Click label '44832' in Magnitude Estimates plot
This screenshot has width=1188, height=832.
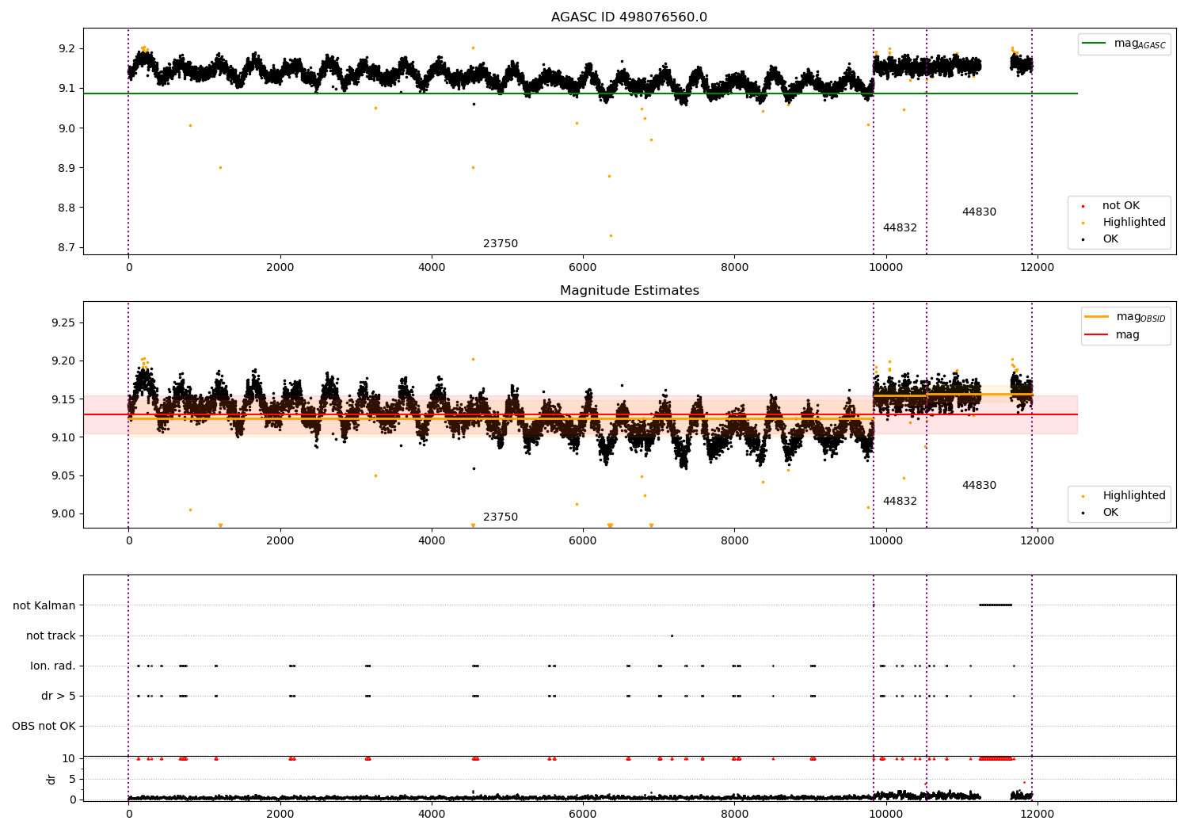900,502
